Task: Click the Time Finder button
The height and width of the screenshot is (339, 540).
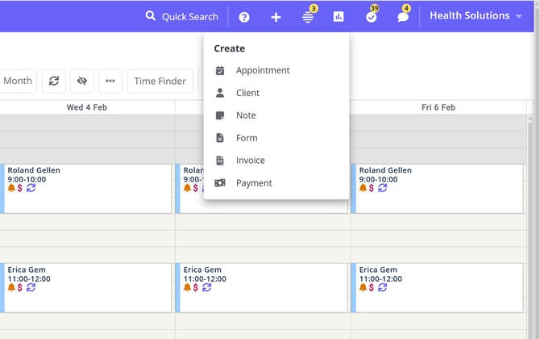Action: pos(160,81)
